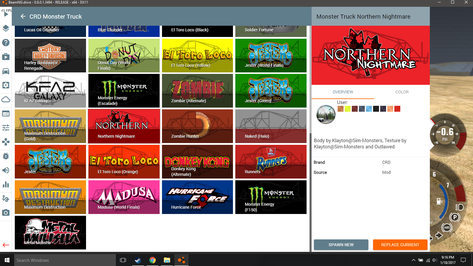Open the photo mode camera icon
This screenshot has width=473, height=266.
pyautogui.click(x=6, y=213)
